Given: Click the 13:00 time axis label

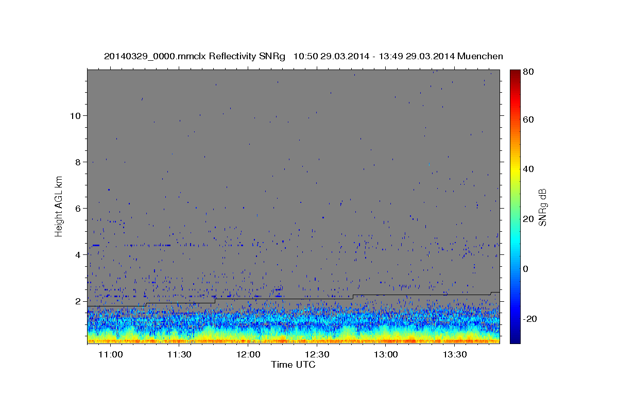Looking at the screenshot, I should coord(386,354).
